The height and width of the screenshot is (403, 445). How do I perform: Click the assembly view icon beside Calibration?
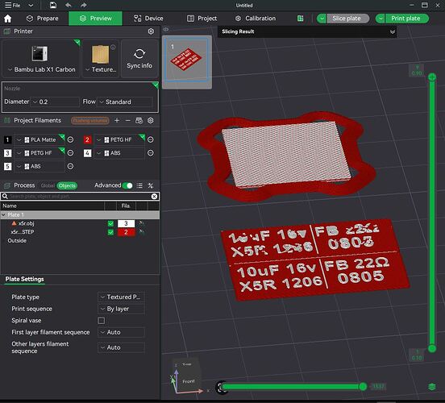tap(300, 19)
